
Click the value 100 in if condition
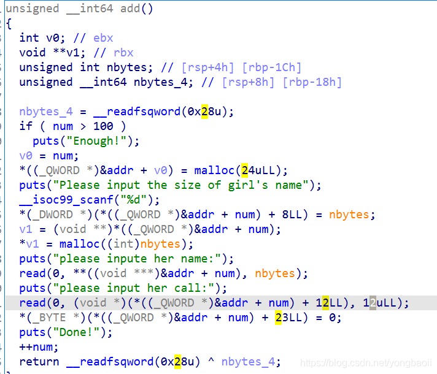103,126
